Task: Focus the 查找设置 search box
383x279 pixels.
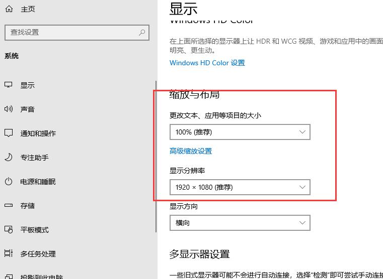Action: (x=77, y=33)
